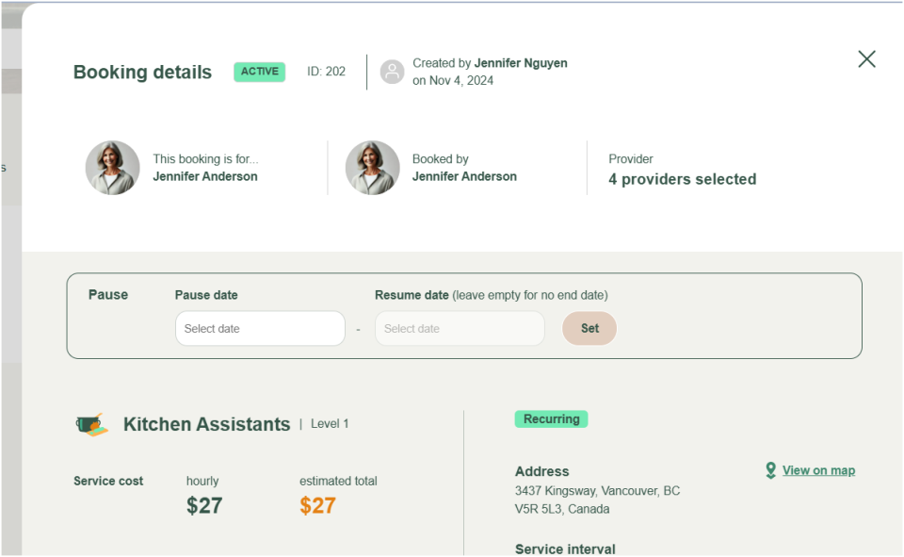The width and height of the screenshot is (904, 557).
Task: Close the Booking details dialog
Action: 866,59
